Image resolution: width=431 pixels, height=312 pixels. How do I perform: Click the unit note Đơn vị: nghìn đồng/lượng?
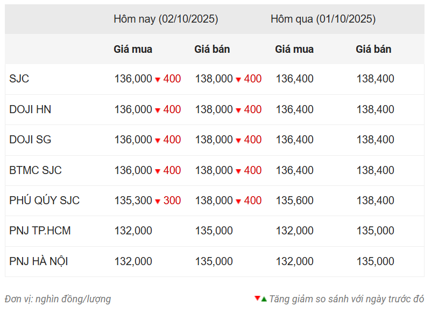[x=58, y=299]
